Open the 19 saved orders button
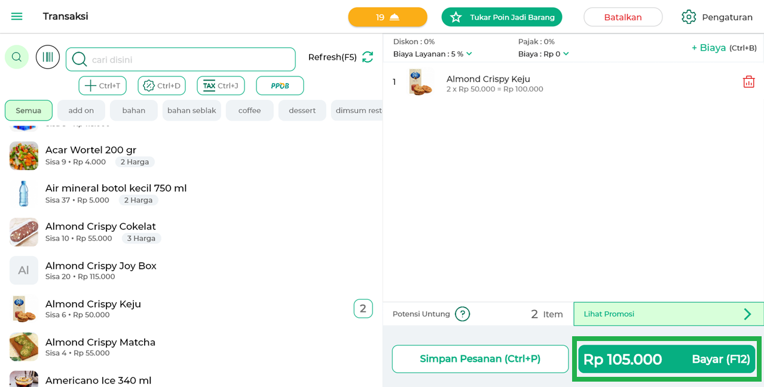The height and width of the screenshot is (387, 764). 387,17
